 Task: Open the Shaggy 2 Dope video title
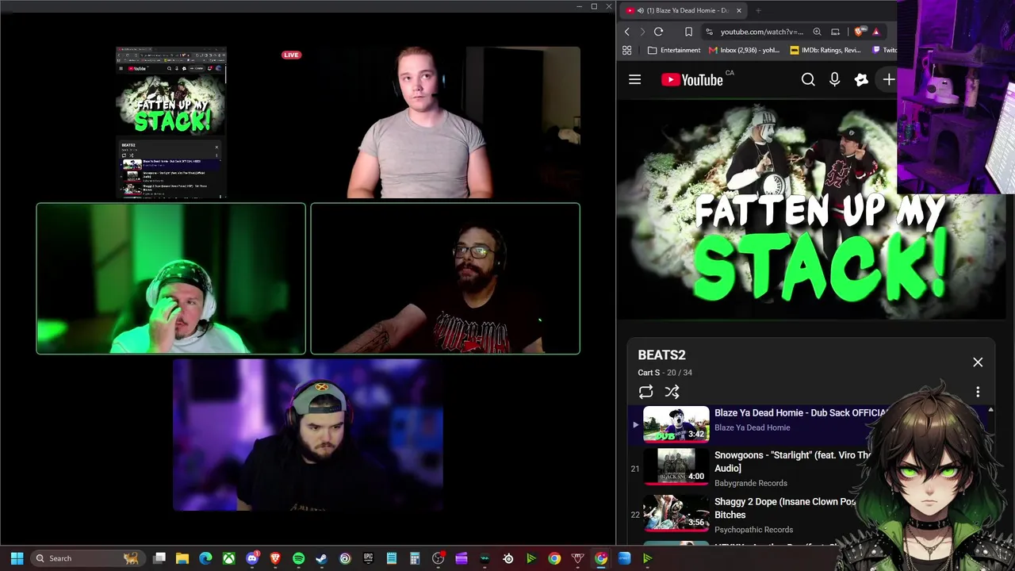(x=785, y=508)
